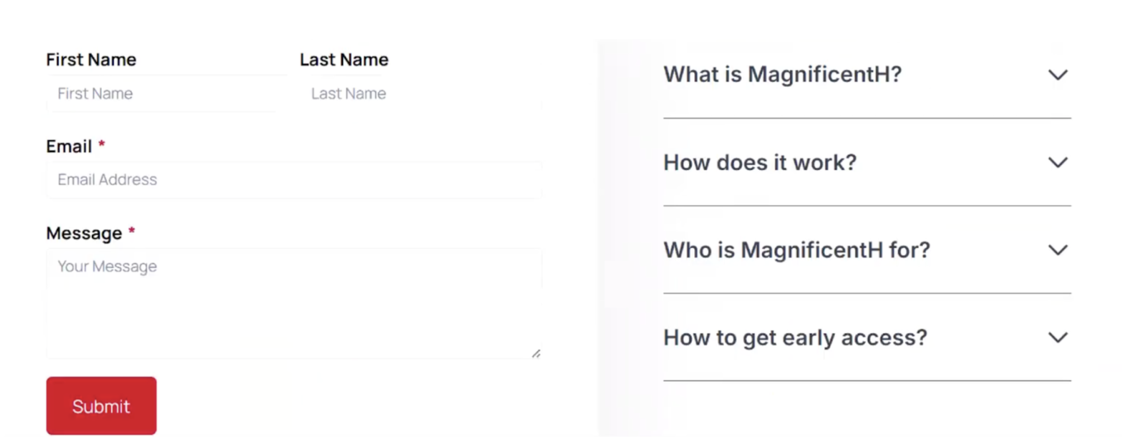Click the Message field label
This screenshot has width=1122, height=448.
point(84,233)
